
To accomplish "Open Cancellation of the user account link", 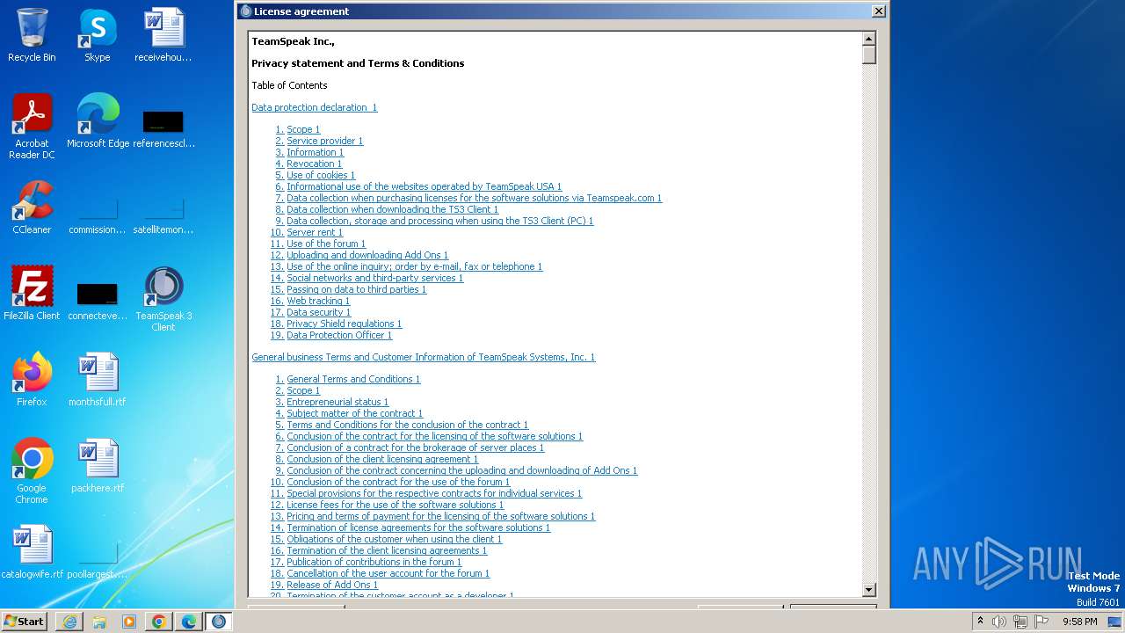I will pyautogui.click(x=388, y=573).
